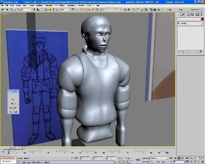
Task: Click the object color swatch
Action: tap(202, 19)
